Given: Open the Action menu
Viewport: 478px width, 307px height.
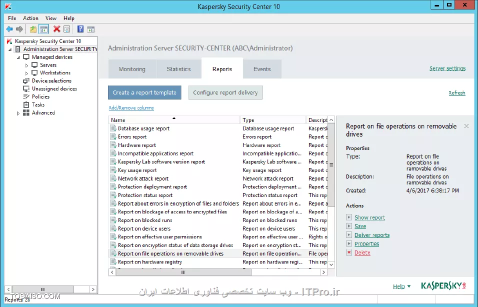Looking at the screenshot, I should [x=31, y=18].
